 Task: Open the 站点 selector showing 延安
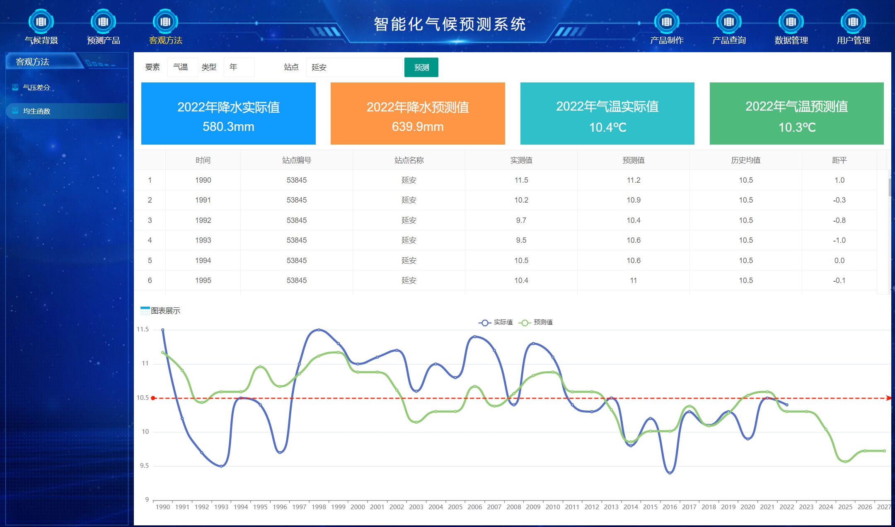point(354,67)
